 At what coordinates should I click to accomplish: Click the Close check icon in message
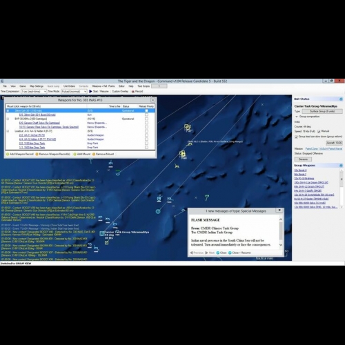(218, 253)
